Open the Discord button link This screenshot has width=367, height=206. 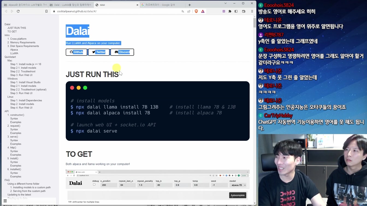(122, 52)
